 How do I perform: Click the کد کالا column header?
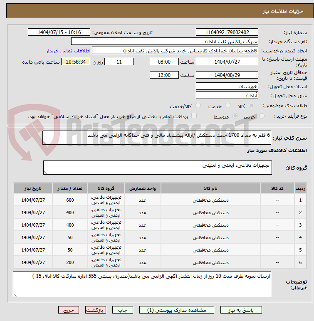[277, 188]
